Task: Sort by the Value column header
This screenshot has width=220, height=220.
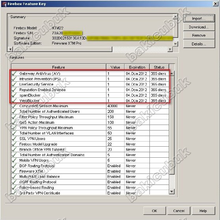Action: pyautogui.click(x=116, y=67)
